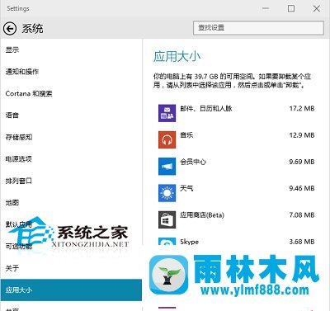The image size is (330, 311).
Task: Maximize the Settings window
Action: pyautogui.click(x=291, y=8)
